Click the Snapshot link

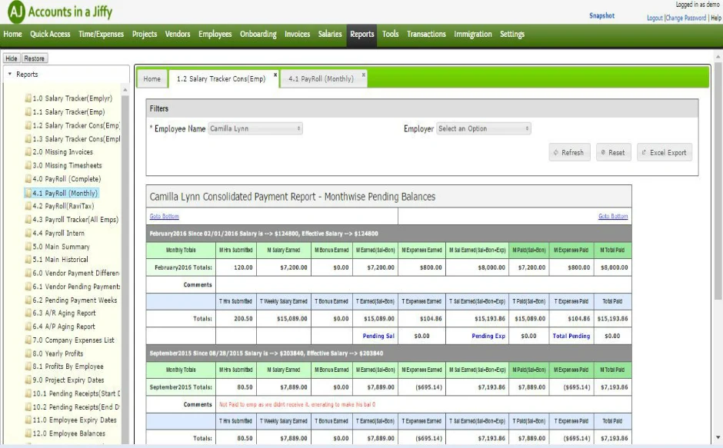coord(601,15)
